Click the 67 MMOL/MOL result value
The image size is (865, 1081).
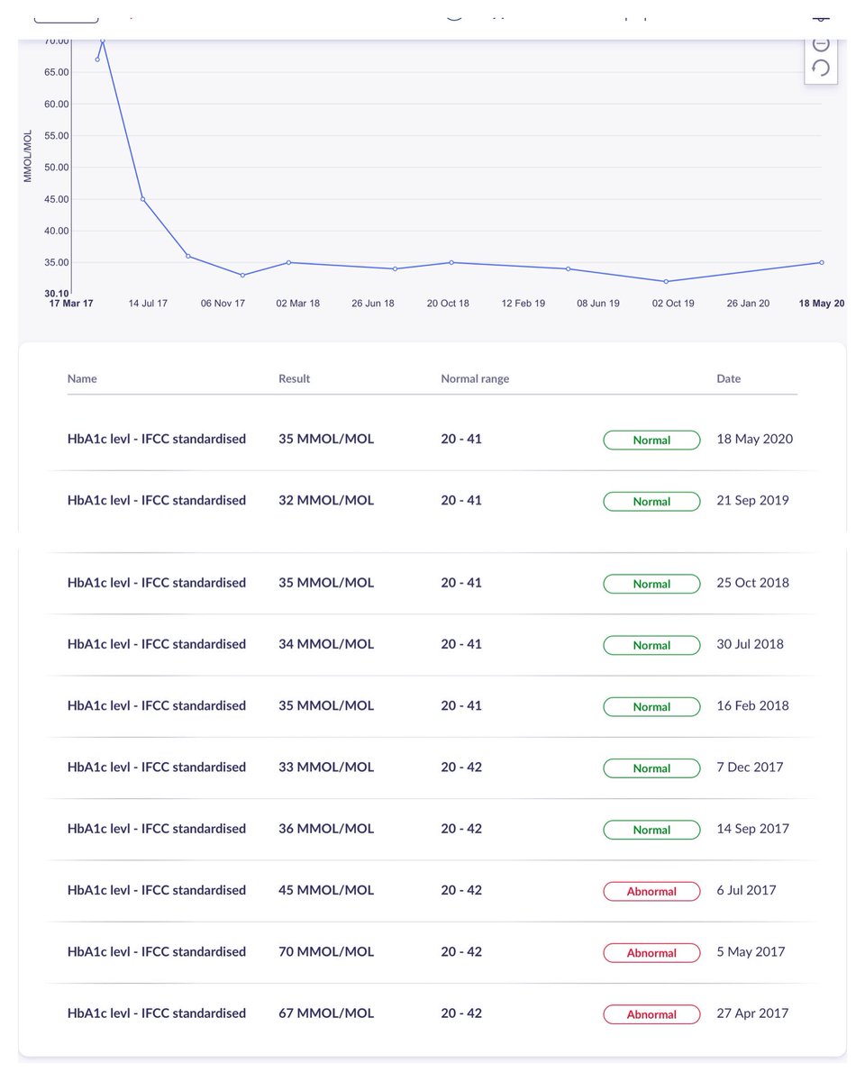(x=326, y=1013)
